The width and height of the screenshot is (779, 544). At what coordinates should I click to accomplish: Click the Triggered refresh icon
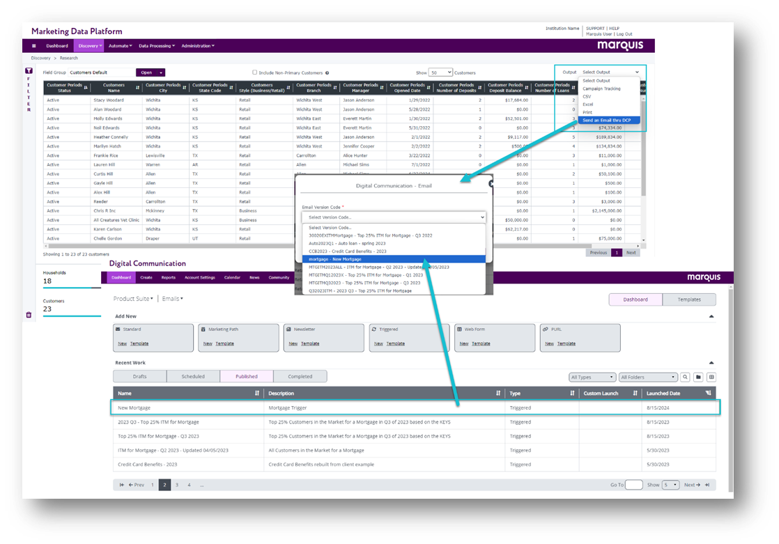pyautogui.click(x=374, y=329)
